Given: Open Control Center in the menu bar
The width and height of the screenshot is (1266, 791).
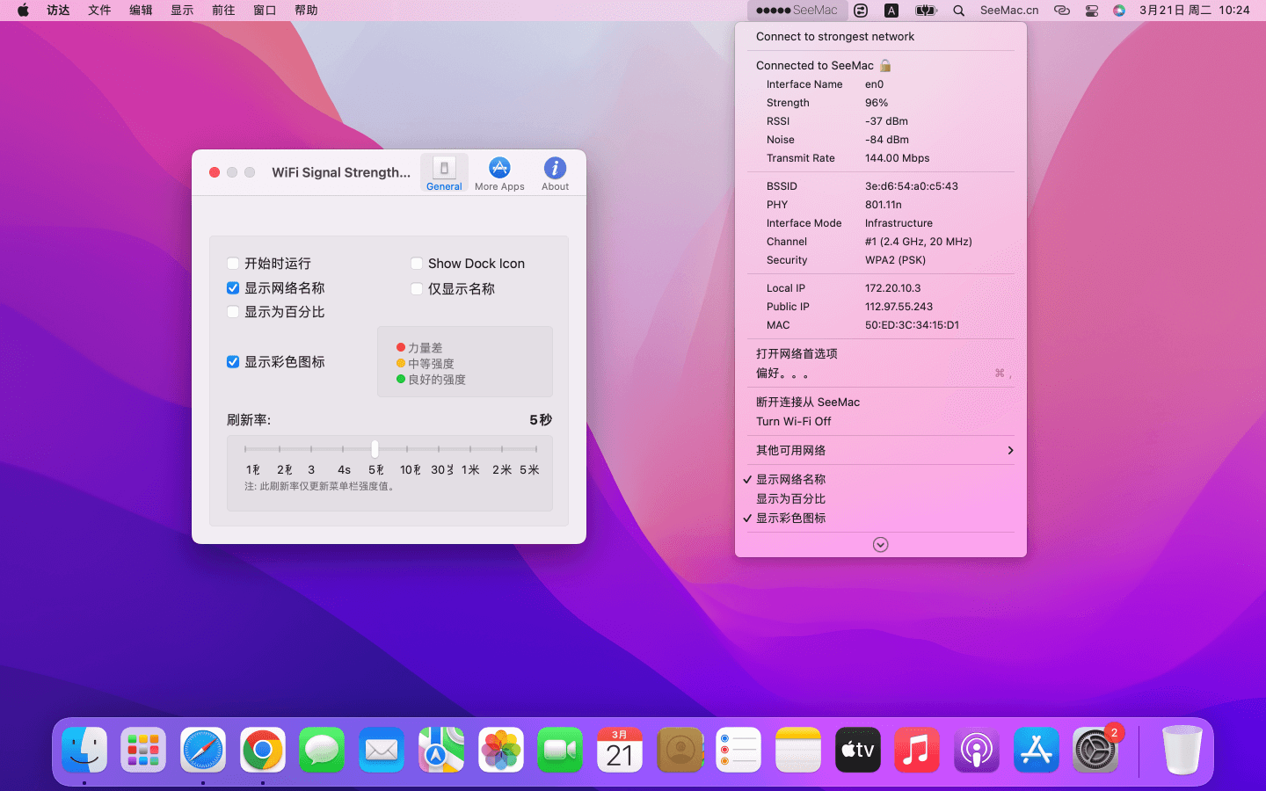Looking at the screenshot, I should tap(1091, 11).
